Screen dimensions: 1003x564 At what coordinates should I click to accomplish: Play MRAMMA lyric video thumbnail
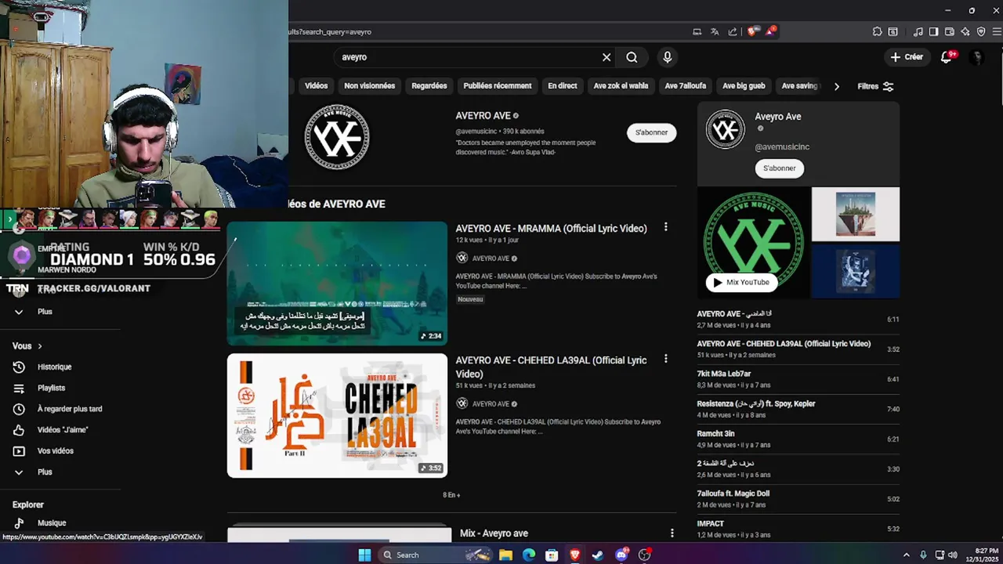337,283
